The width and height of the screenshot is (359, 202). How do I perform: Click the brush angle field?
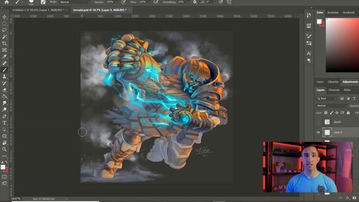pyautogui.click(x=208, y=2)
